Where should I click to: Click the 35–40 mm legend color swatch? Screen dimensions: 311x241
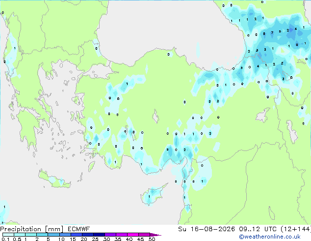[121, 235]
